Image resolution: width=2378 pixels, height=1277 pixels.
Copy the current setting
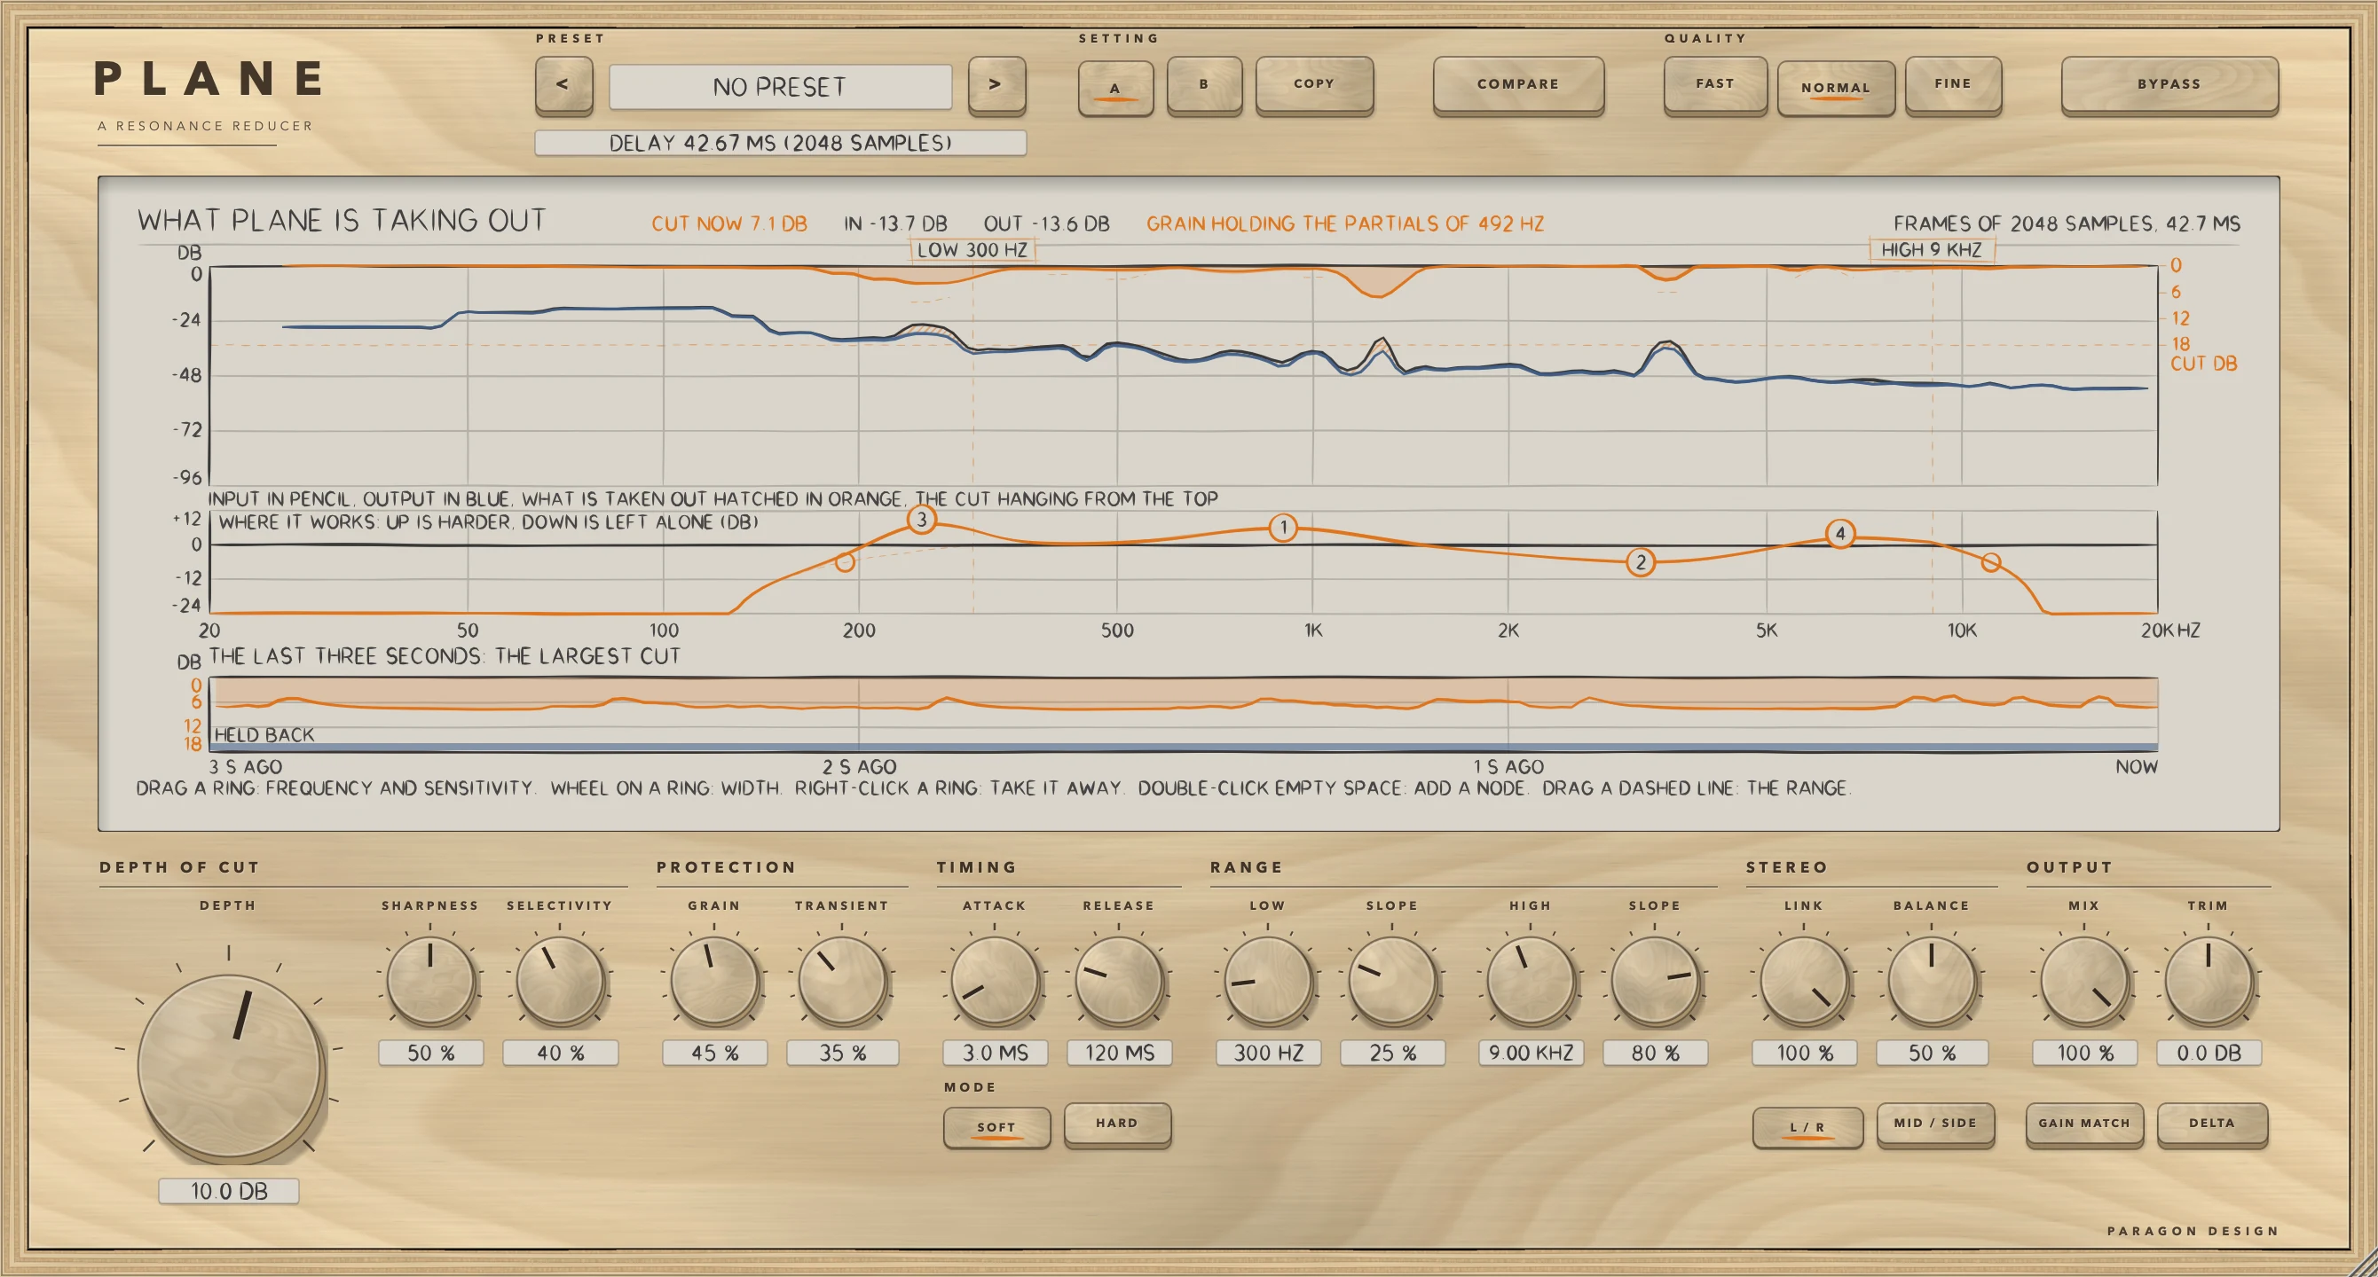(x=1314, y=85)
